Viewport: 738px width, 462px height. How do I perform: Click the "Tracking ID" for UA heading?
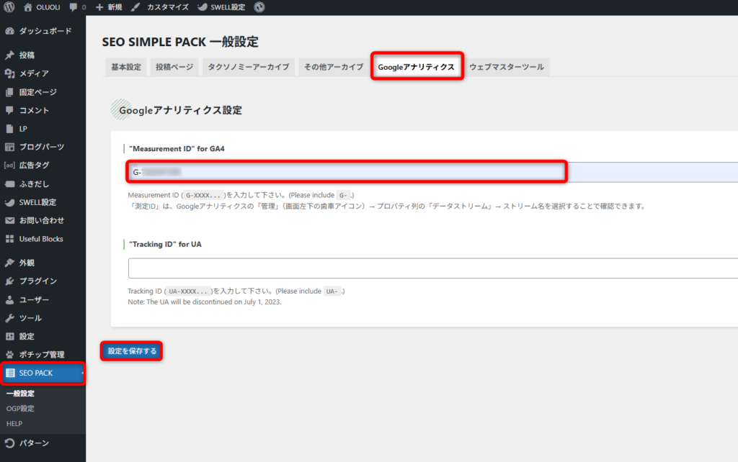165,245
